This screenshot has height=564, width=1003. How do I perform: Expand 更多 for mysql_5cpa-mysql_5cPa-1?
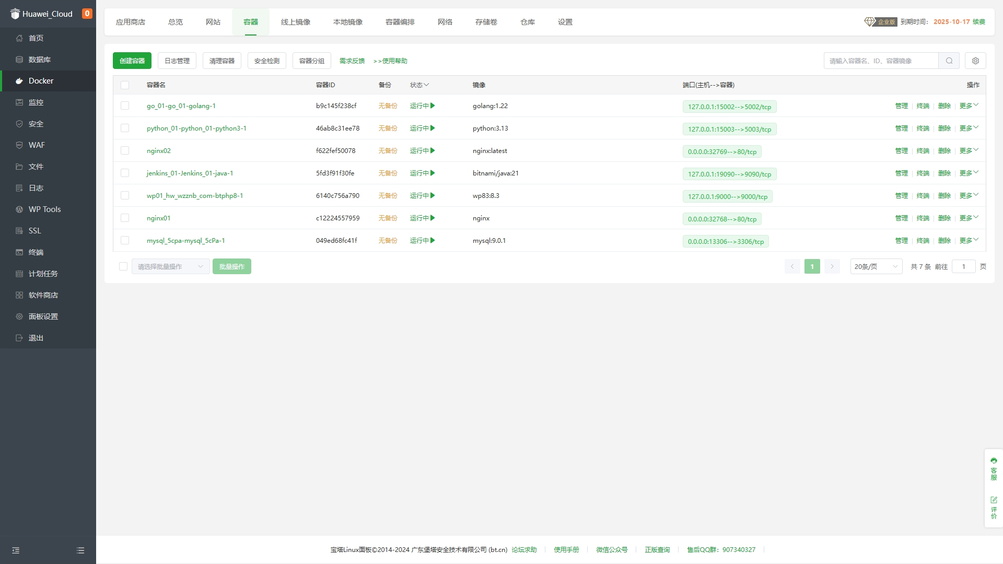coord(969,240)
